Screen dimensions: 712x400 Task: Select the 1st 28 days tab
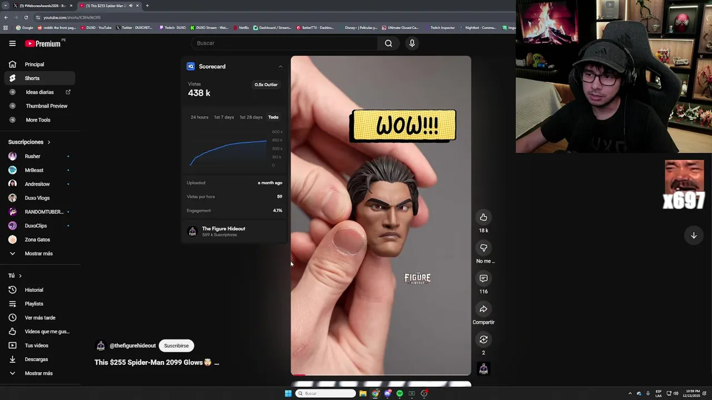pyautogui.click(x=251, y=117)
